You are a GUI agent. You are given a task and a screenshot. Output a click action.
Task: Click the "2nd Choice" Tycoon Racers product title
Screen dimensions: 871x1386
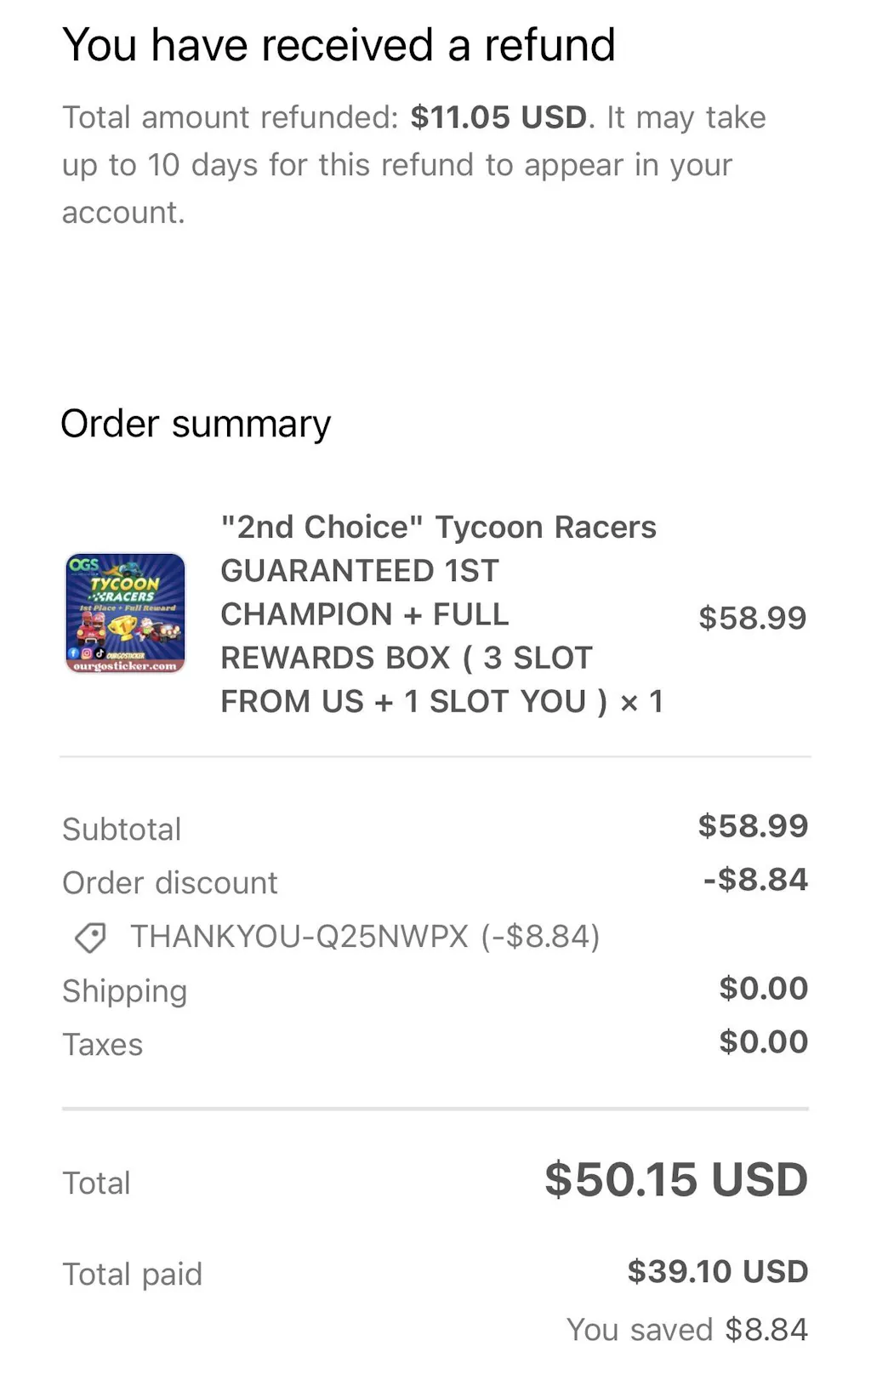click(x=441, y=613)
